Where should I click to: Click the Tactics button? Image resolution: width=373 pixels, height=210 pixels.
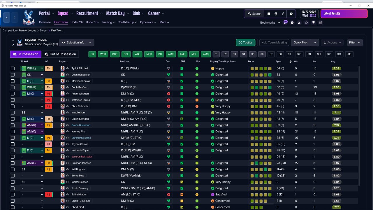pyautogui.click(x=246, y=43)
